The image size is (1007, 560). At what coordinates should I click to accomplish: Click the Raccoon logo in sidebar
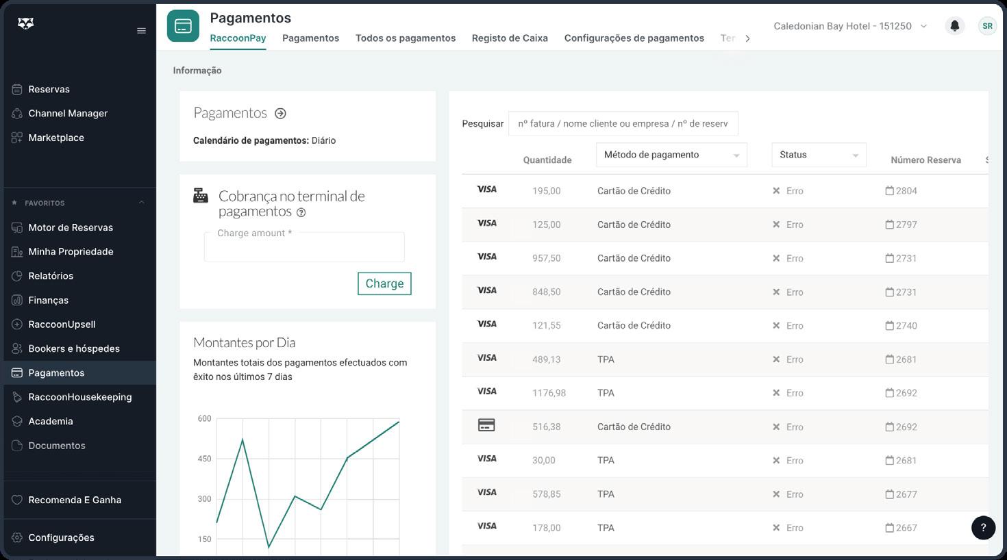tap(25, 24)
